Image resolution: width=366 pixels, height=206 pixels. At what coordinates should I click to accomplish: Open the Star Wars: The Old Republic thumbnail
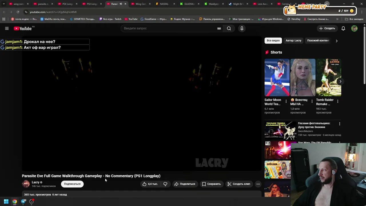[278, 150]
